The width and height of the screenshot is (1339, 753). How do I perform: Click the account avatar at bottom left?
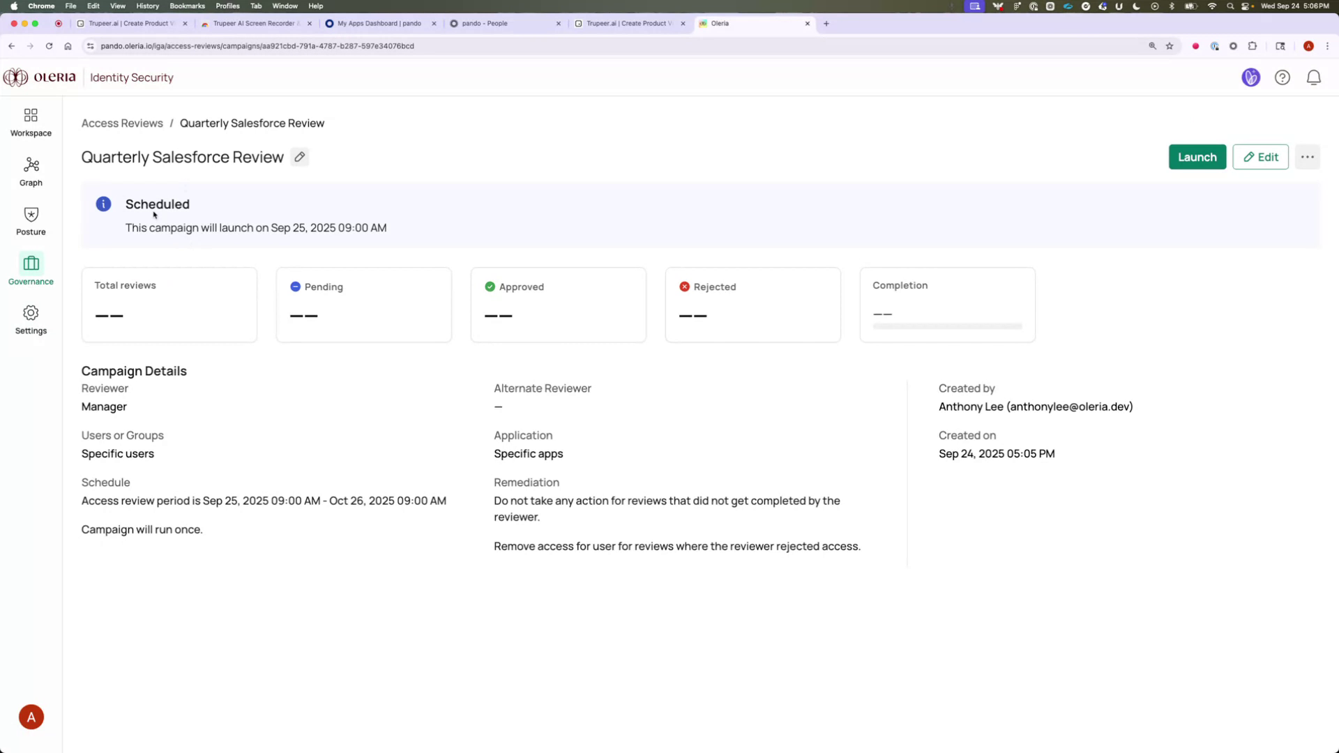click(31, 716)
